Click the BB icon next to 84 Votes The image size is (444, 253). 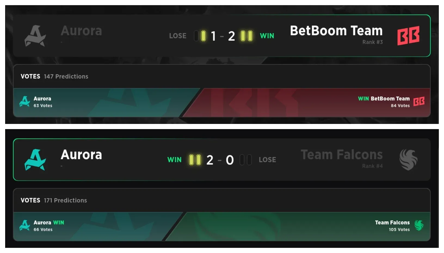[420, 101]
